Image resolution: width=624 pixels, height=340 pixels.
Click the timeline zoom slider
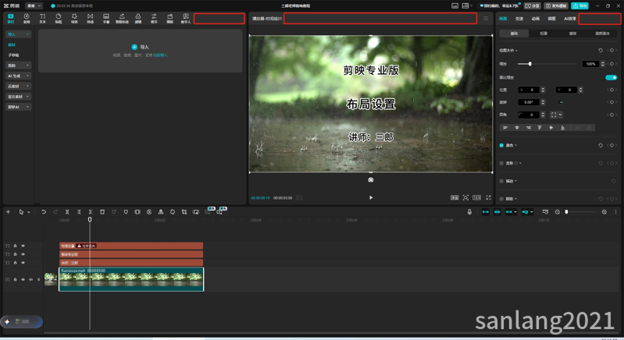(580, 212)
